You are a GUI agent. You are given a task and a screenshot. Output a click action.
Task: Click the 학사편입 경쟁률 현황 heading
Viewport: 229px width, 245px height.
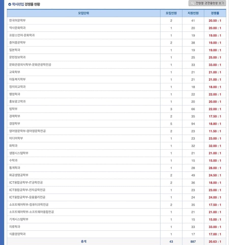(26, 4)
